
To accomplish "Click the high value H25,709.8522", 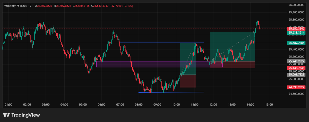I will tap(63, 6).
